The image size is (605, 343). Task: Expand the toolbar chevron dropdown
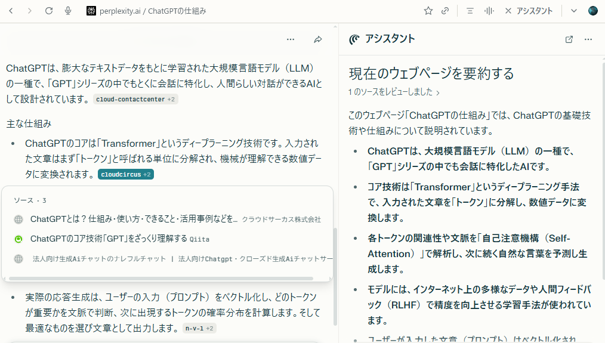tap(574, 11)
